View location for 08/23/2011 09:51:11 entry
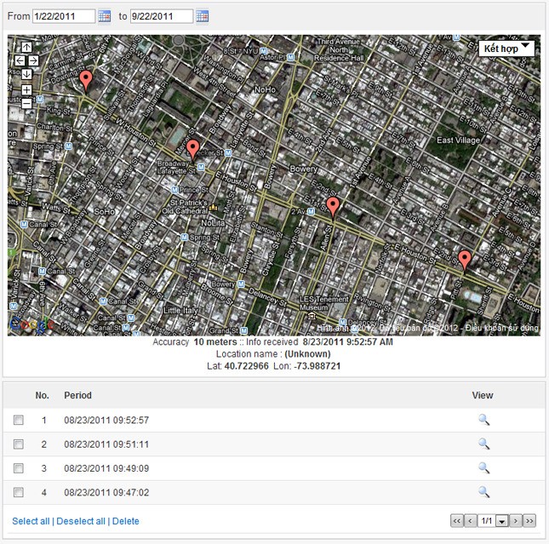The width and height of the screenshot is (549, 544). [x=483, y=444]
